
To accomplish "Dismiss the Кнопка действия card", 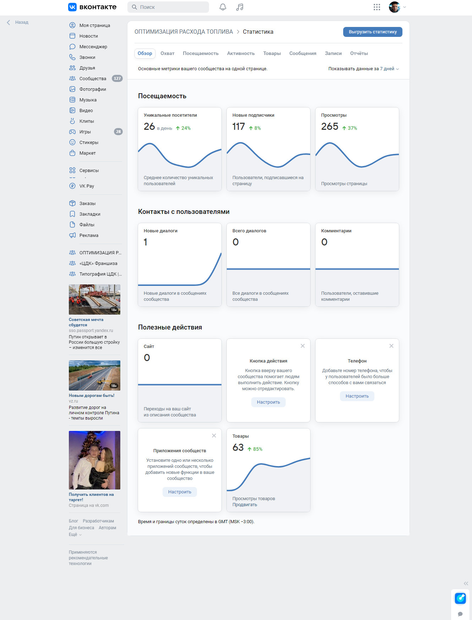I will tap(303, 346).
